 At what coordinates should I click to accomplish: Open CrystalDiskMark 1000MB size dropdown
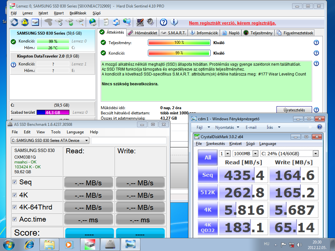255,154
